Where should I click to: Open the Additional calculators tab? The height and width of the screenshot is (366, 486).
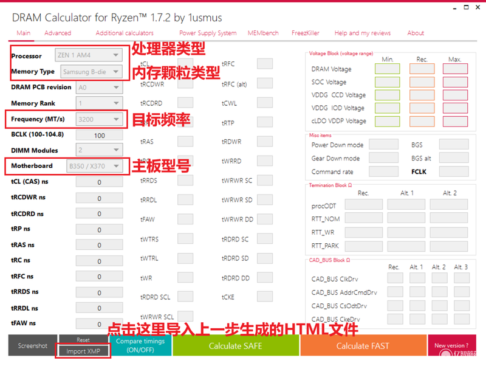[x=125, y=33]
